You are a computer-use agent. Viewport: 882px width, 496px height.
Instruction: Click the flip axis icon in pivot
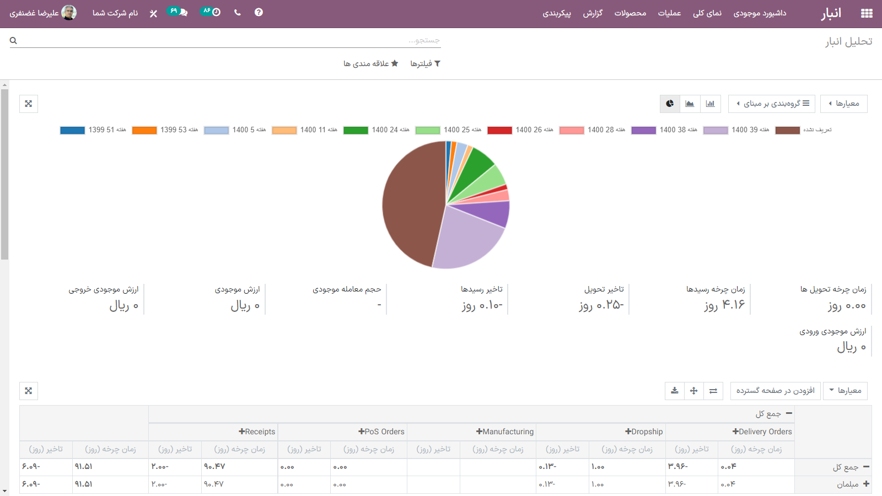coord(713,391)
